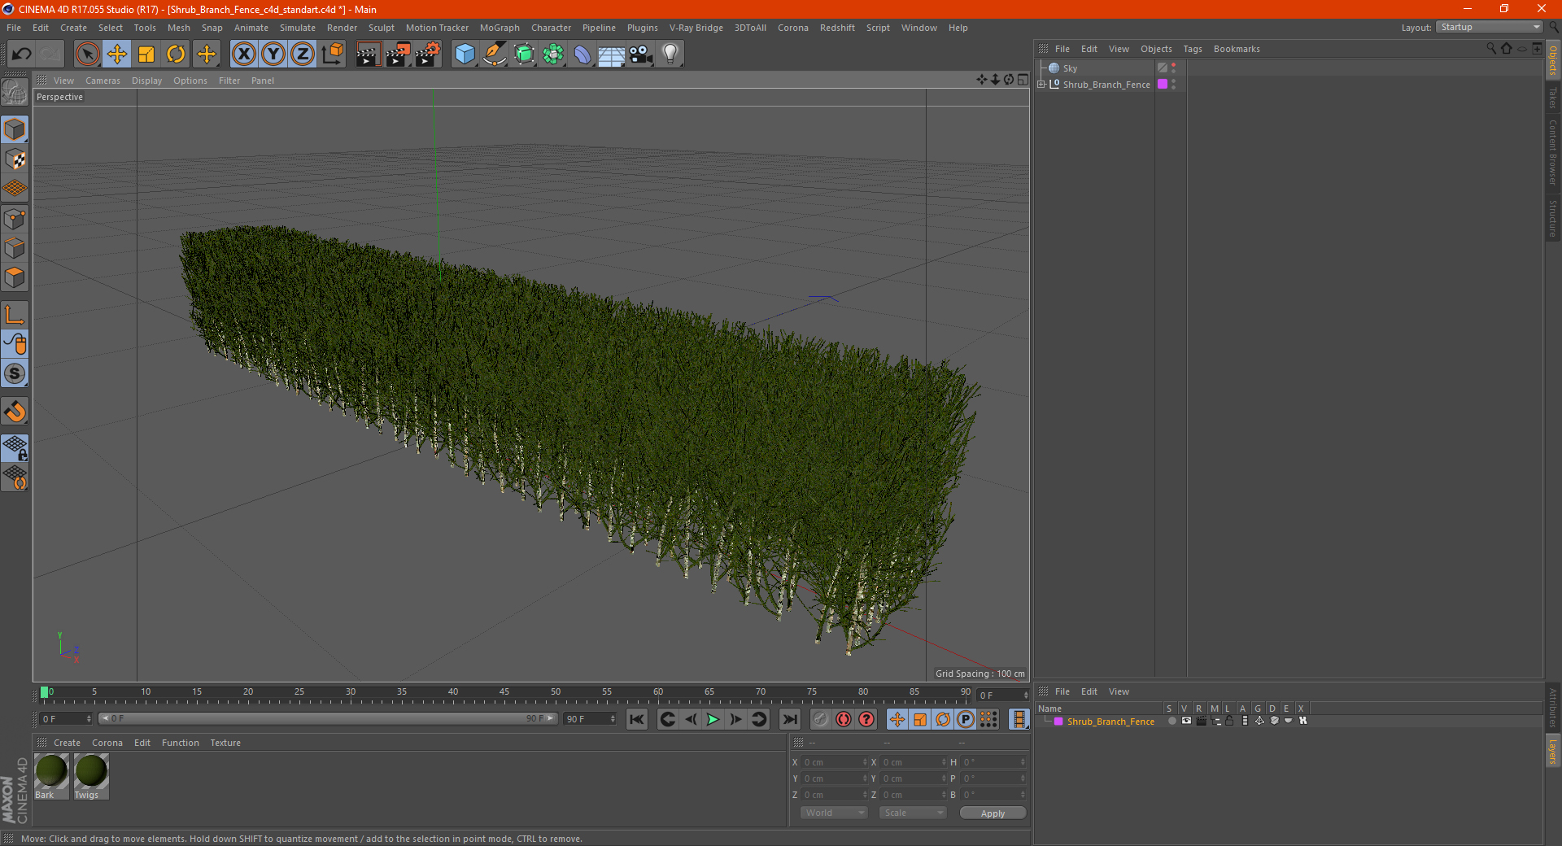Add a Light object
This screenshot has height=846, width=1562.
click(x=670, y=55)
